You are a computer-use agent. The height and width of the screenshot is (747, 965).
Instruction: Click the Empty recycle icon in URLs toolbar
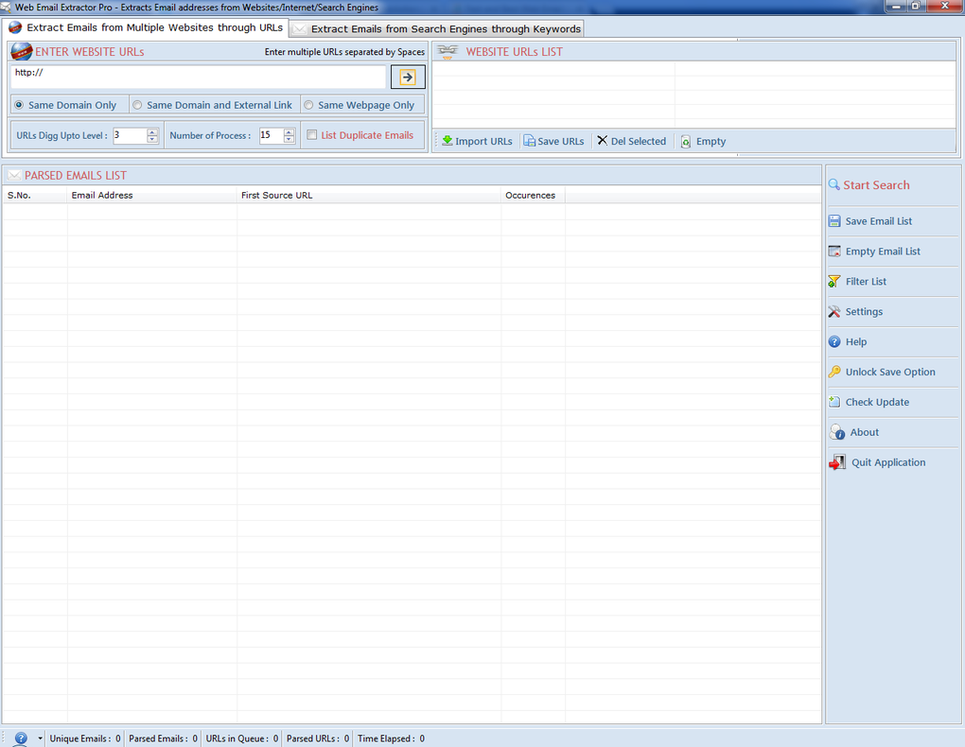[686, 142]
